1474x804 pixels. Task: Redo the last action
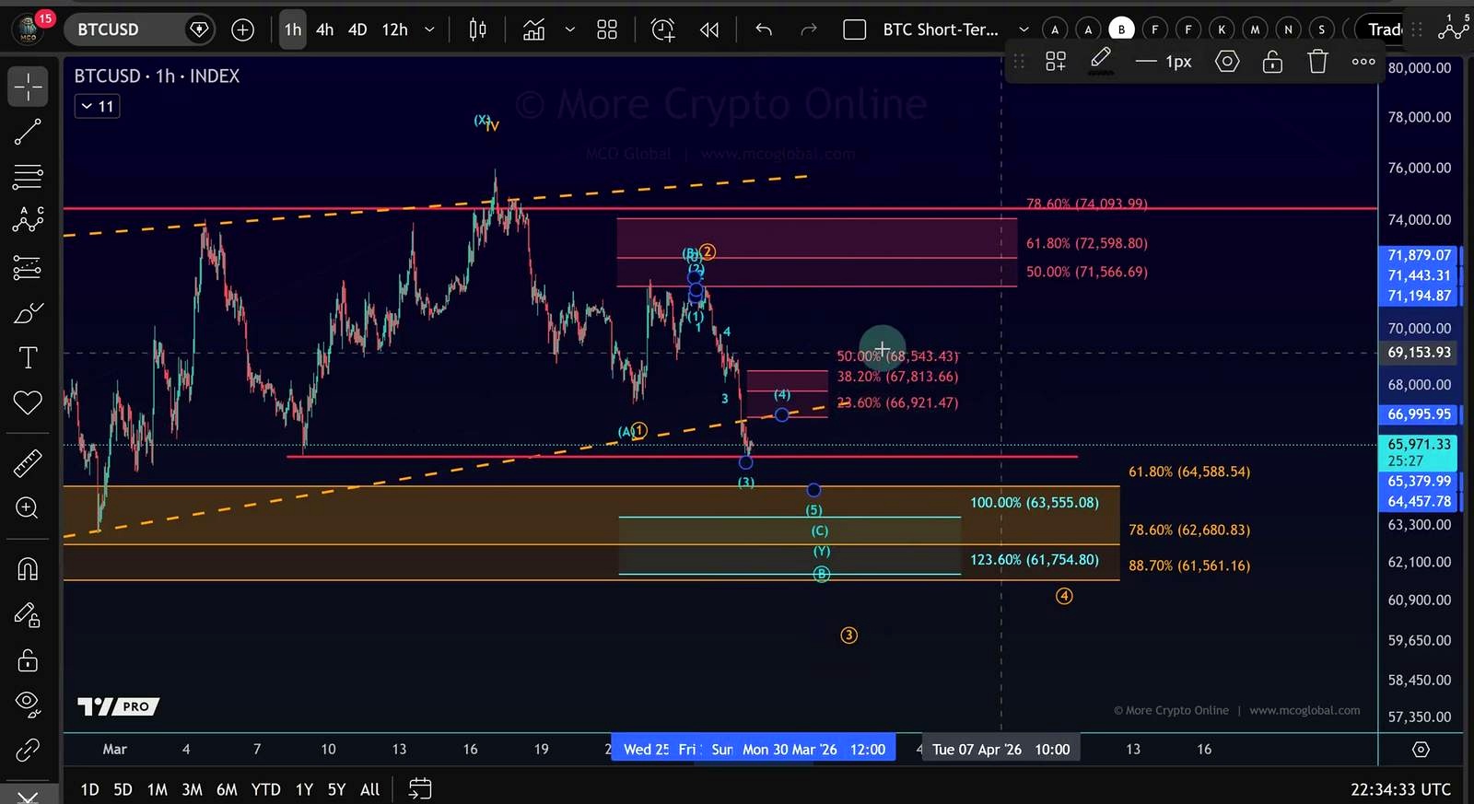(809, 29)
